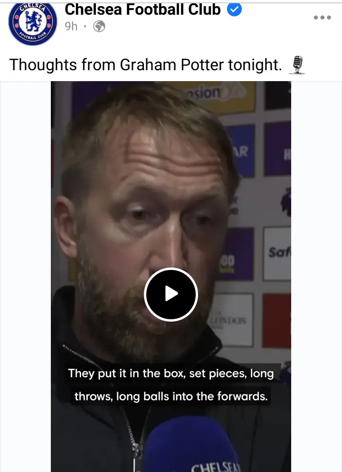This screenshot has height=472, width=342.
Task: Click the 9h post timestamp
Action: point(71,27)
